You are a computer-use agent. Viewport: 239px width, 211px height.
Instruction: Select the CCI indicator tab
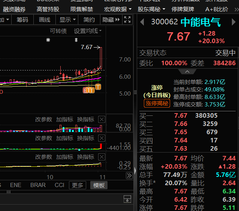coord(59,185)
